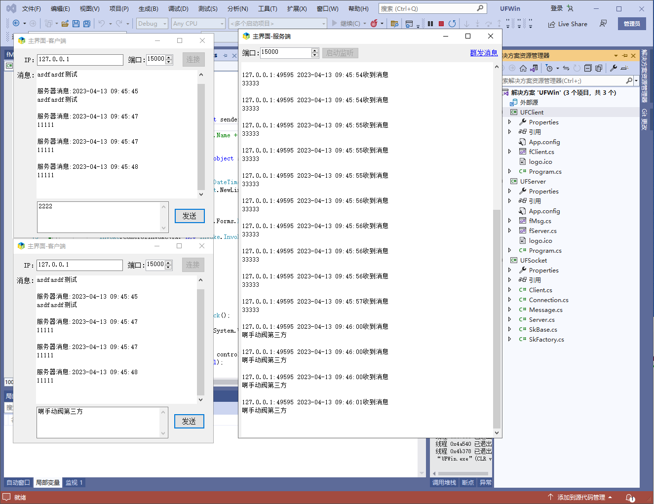Open the 文件(F) menu
This screenshot has width=654, height=504.
coord(31,9)
